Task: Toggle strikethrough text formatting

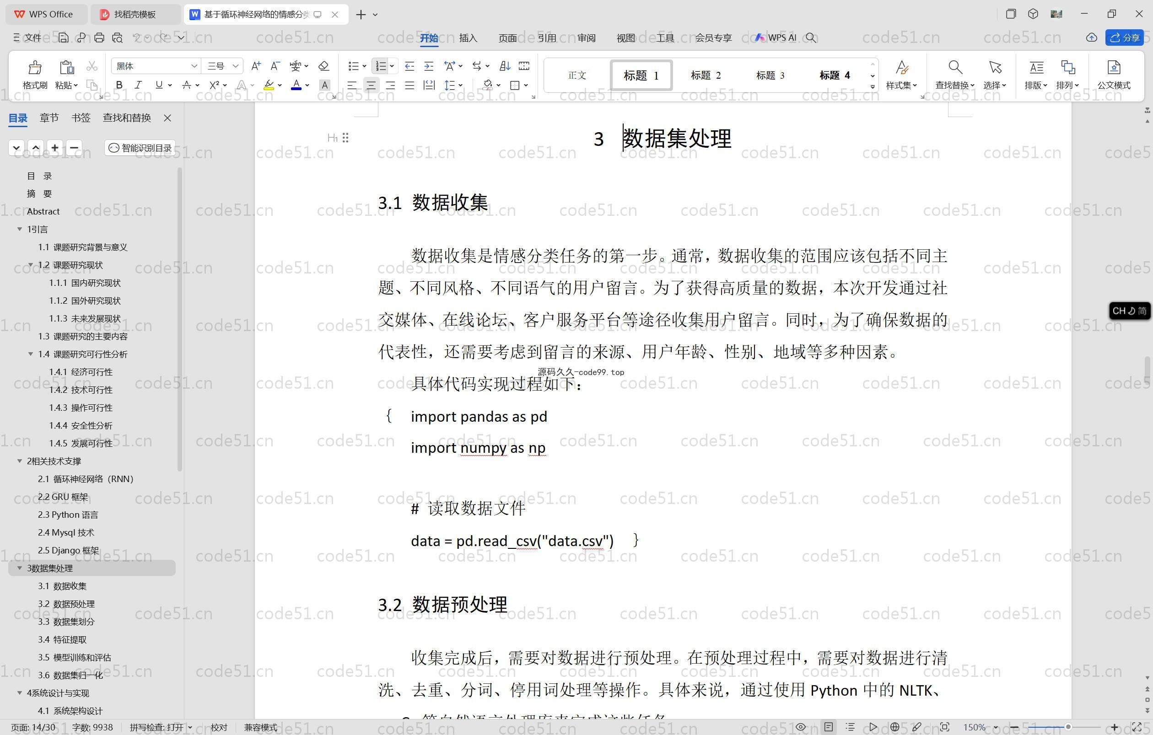Action: (x=186, y=85)
